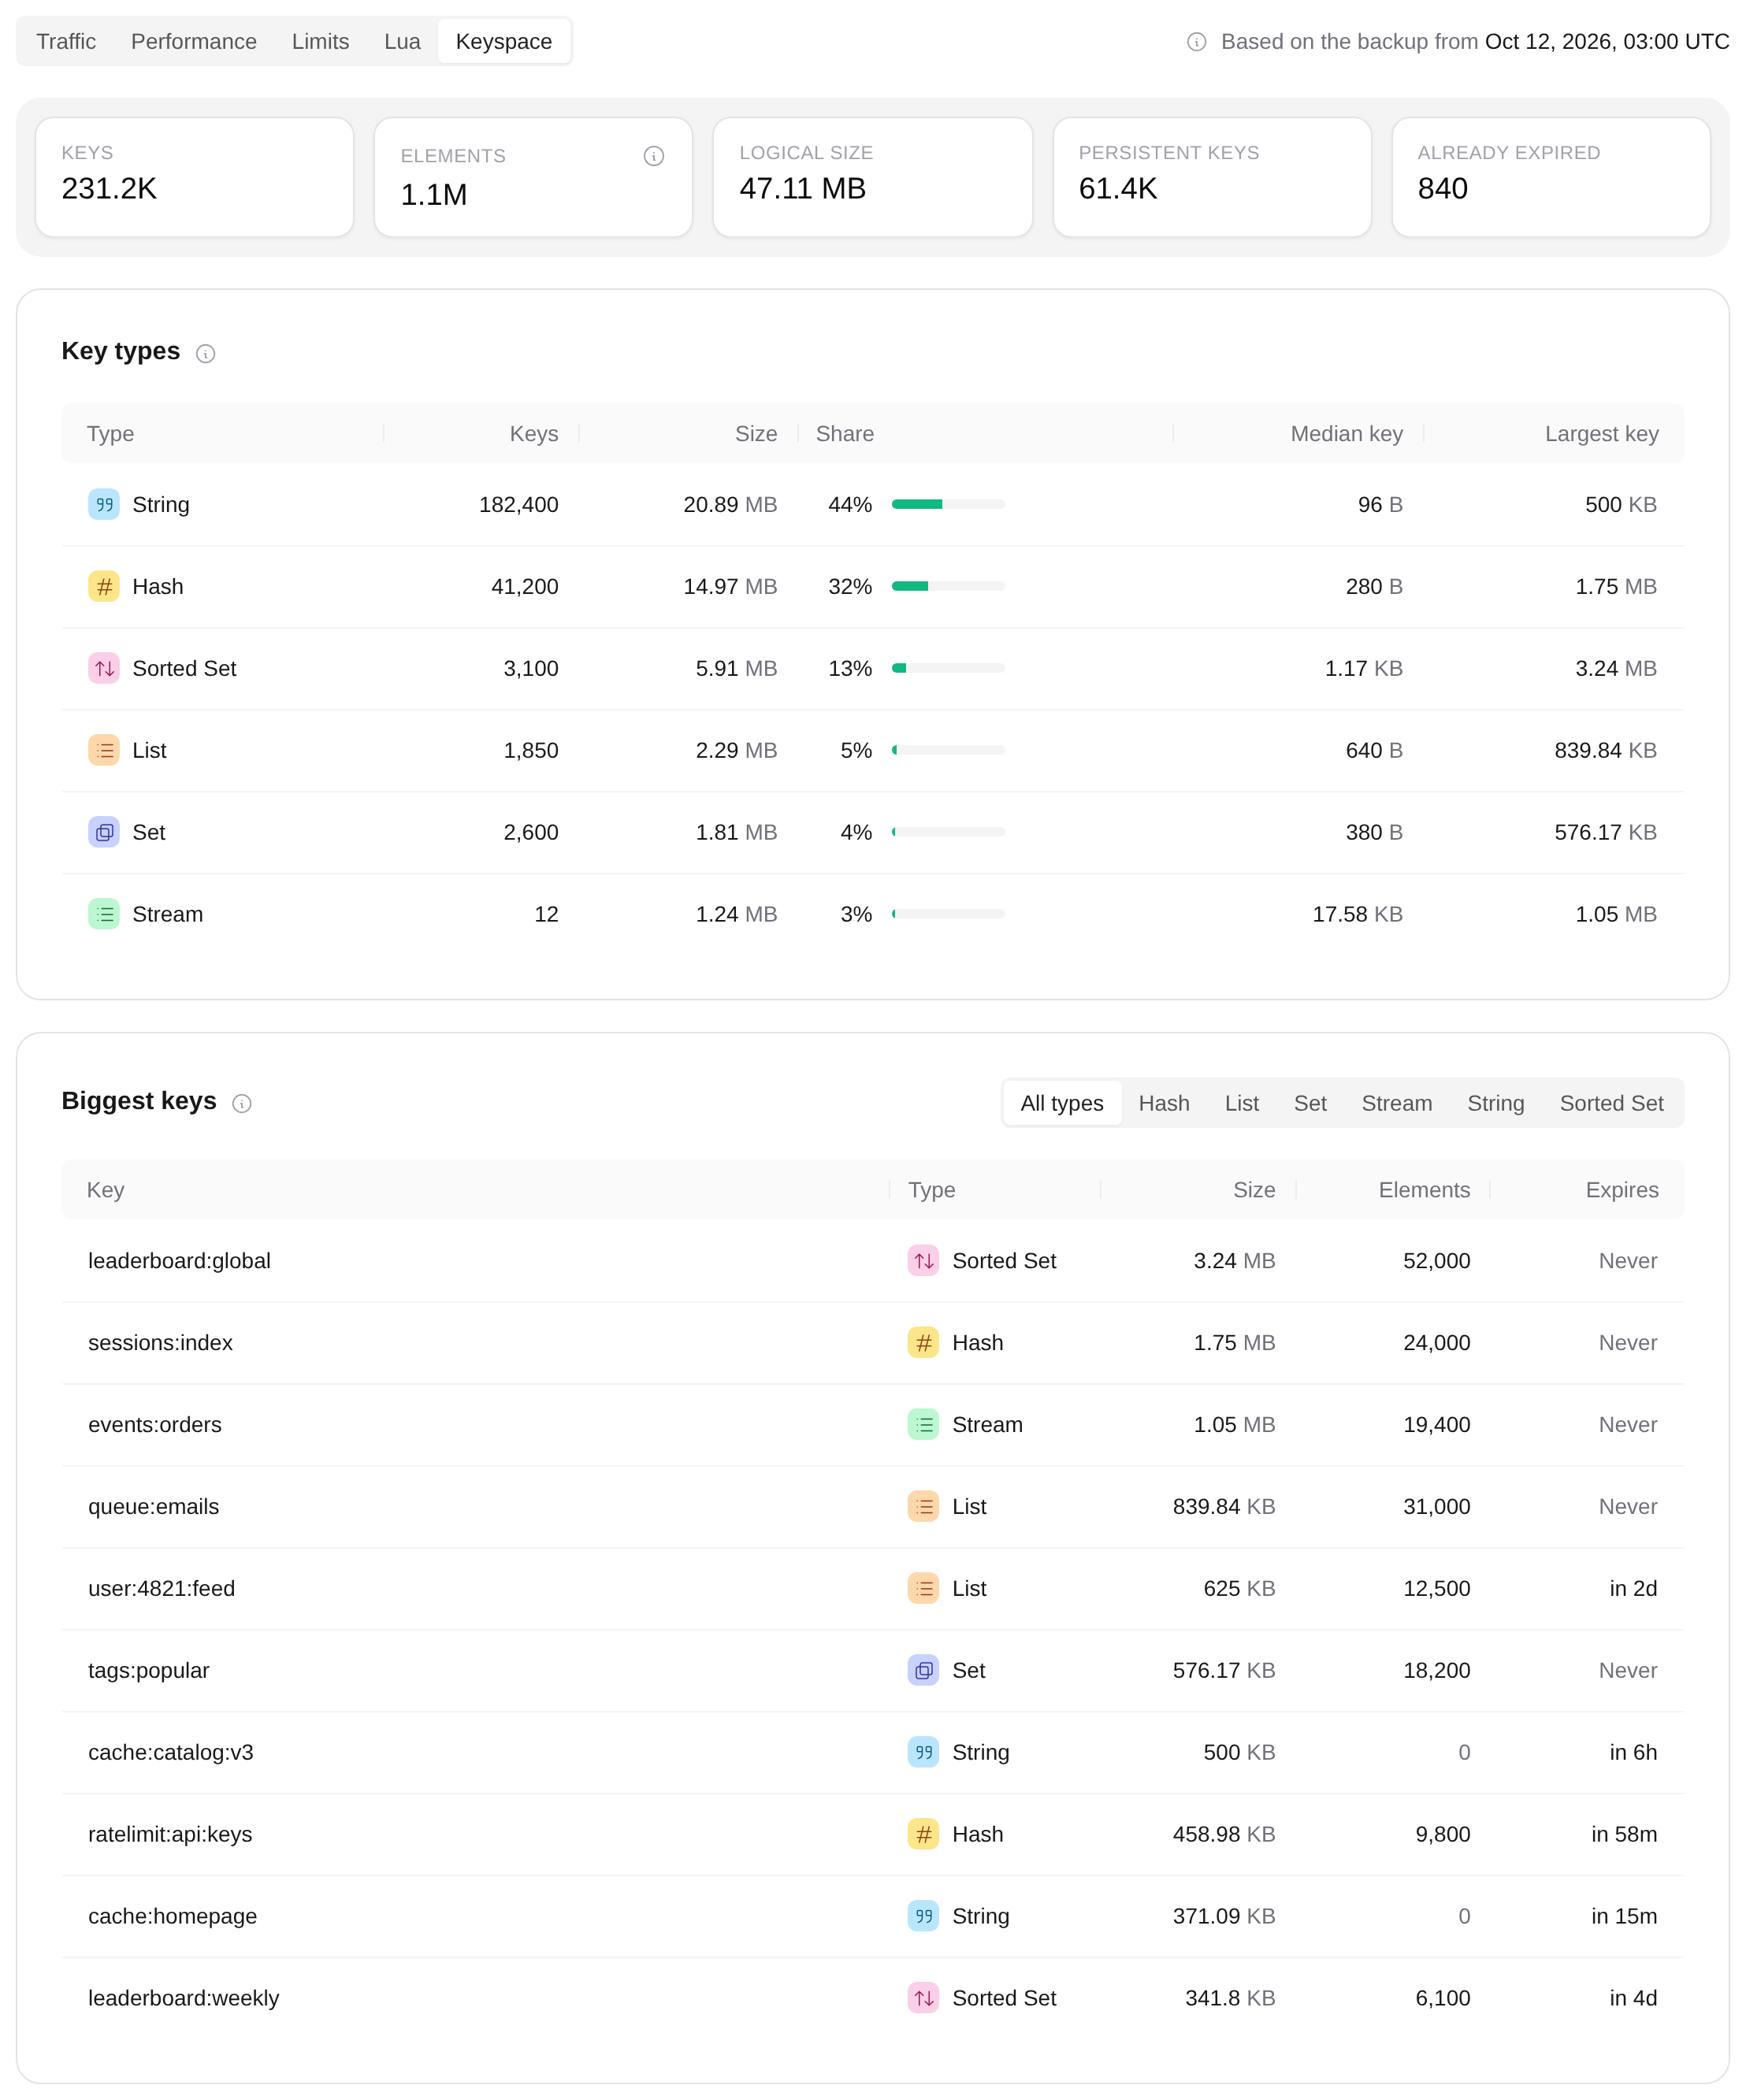Open the Lua tab

402,42
